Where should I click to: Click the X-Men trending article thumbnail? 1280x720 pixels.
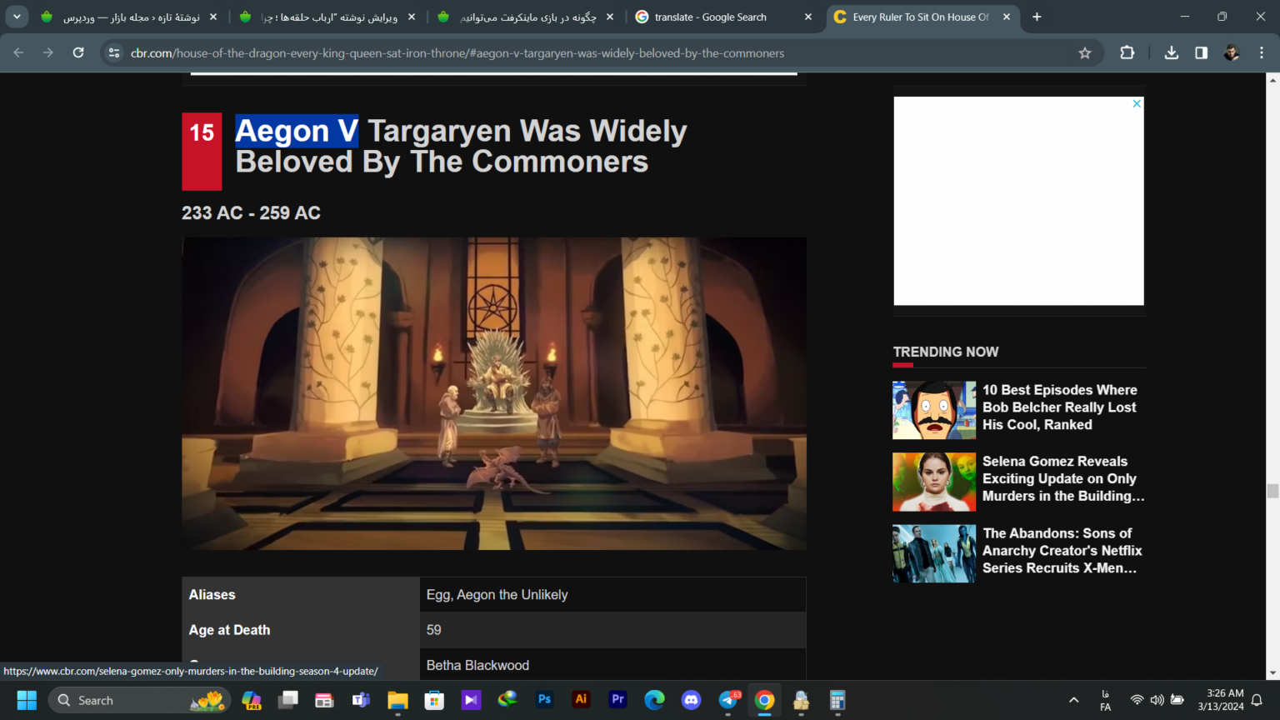[934, 553]
